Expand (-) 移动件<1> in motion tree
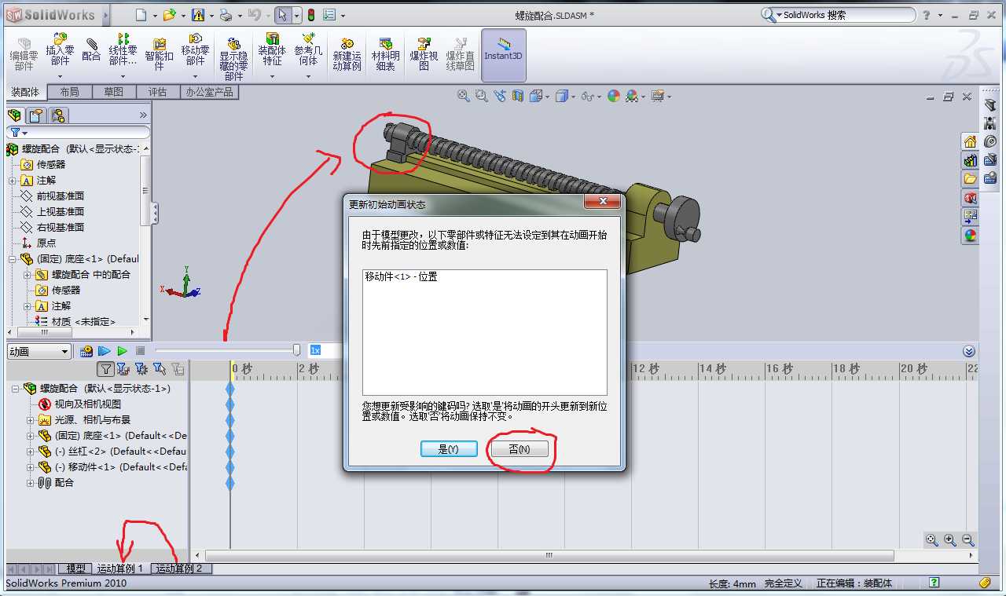The width and height of the screenshot is (1006, 596). [30, 467]
